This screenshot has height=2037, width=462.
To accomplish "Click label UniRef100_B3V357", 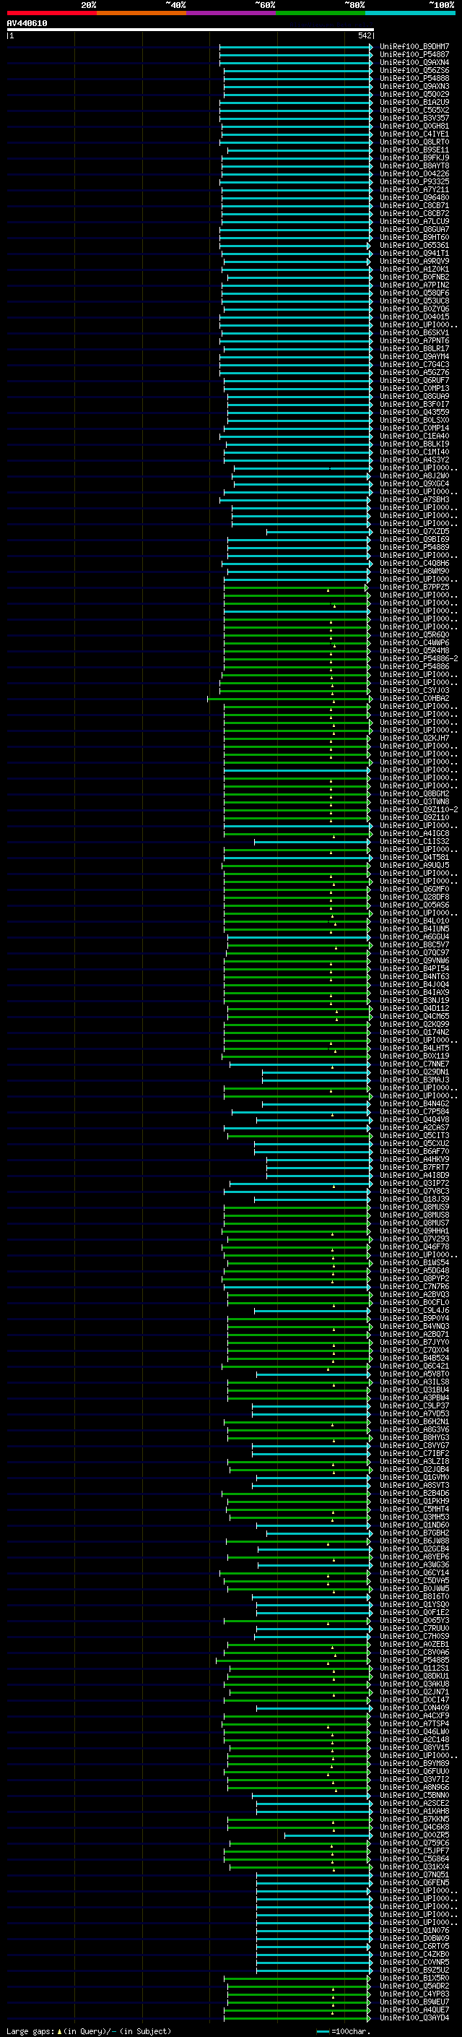I will (414, 118).
